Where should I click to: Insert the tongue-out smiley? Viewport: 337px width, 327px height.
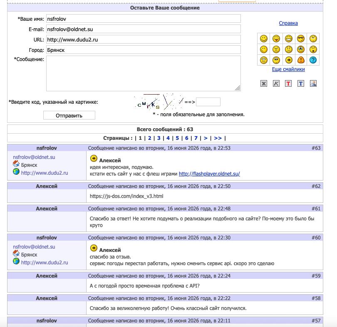tap(276, 39)
